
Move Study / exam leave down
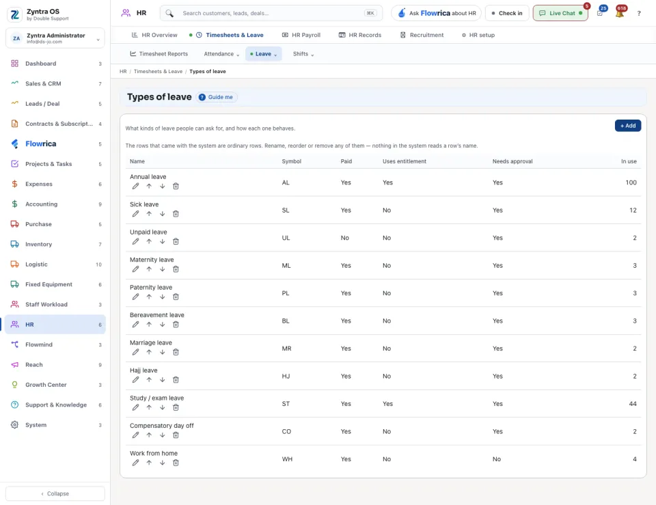[163, 407]
